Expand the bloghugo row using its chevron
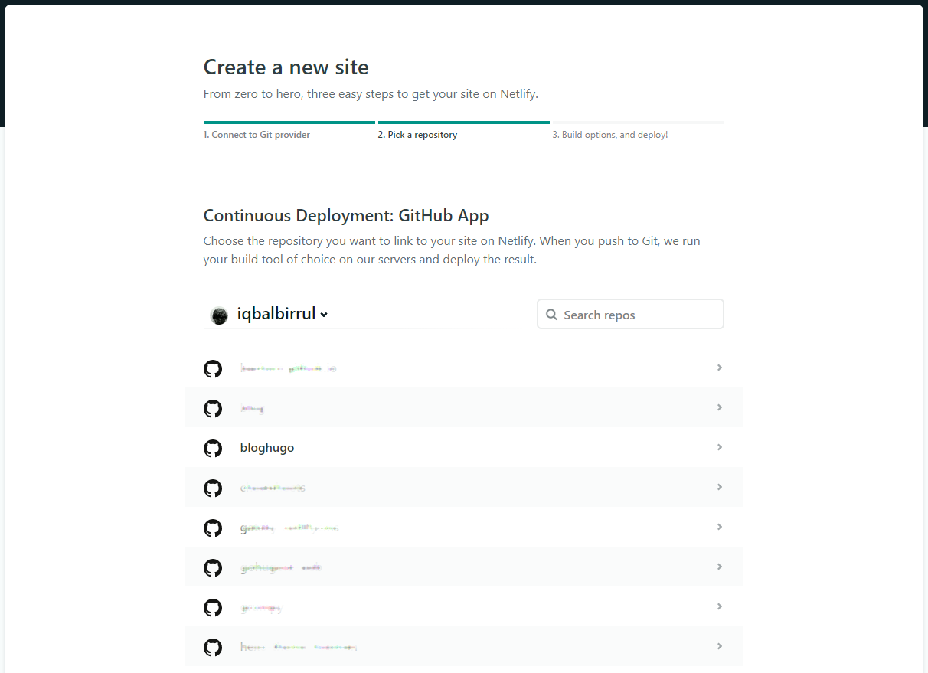 coord(719,446)
